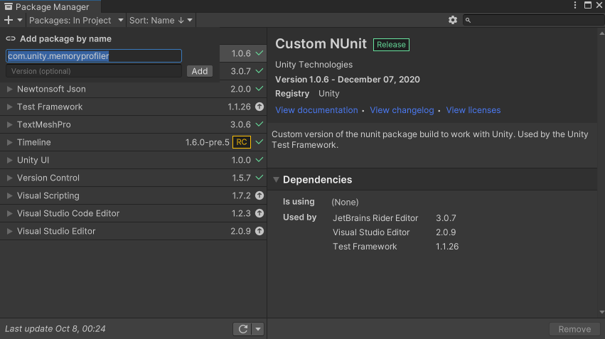Expand the Unity UI package row
Screen dimensions: 605x339
click(10, 160)
